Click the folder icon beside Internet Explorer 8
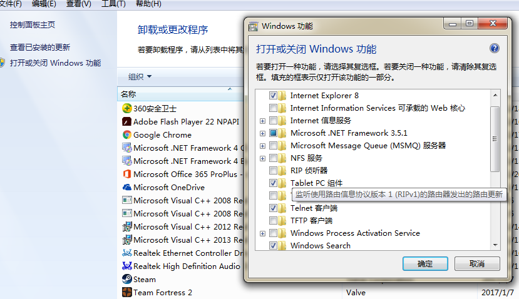The width and height of the screenshot is (519, 299). 282,96
